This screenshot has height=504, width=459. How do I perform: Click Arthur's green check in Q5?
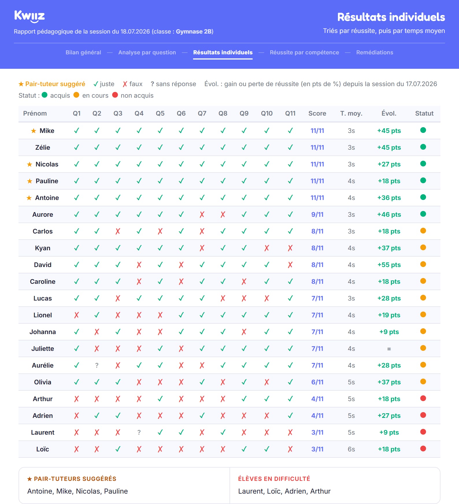(160, 399)
